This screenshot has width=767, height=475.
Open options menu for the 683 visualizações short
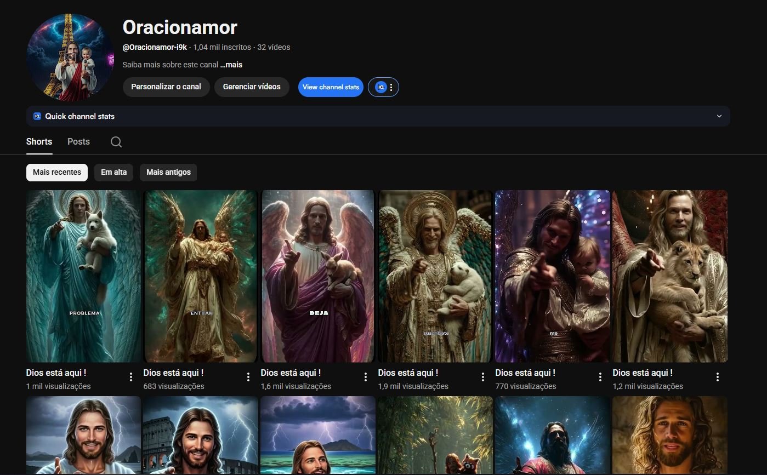pyautogui.click(x=248, y=377)
